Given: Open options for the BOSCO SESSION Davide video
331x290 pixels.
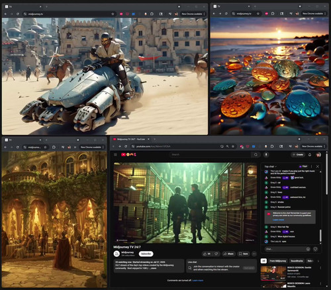Looking at the screenshot, I should tap(320, 267).
